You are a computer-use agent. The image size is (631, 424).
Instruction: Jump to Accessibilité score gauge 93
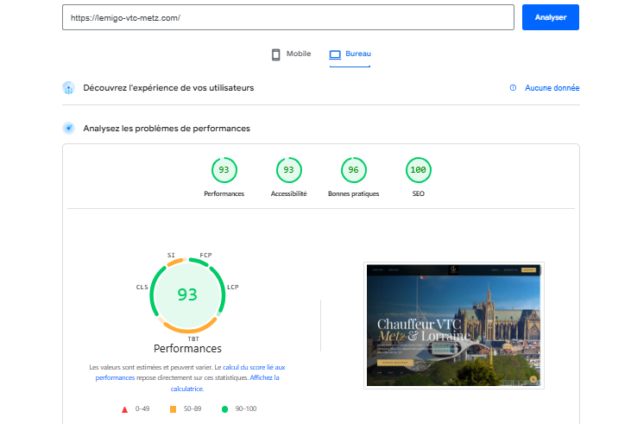[289, 170]
